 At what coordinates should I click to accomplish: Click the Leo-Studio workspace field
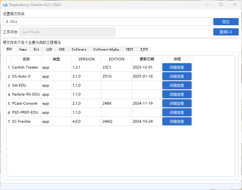[x=67, y=32]
